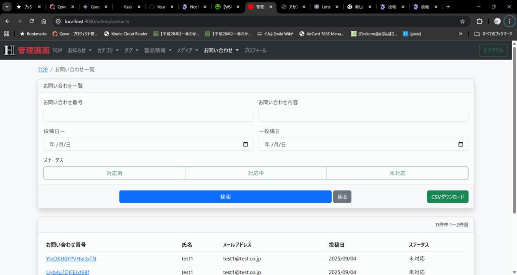Open the プロフィール nav item
517x275 pixels.
coord(255,51)
